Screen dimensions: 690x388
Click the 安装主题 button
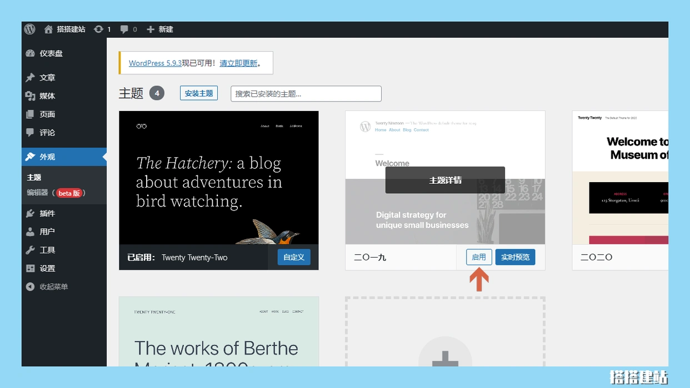coord(198,93)
